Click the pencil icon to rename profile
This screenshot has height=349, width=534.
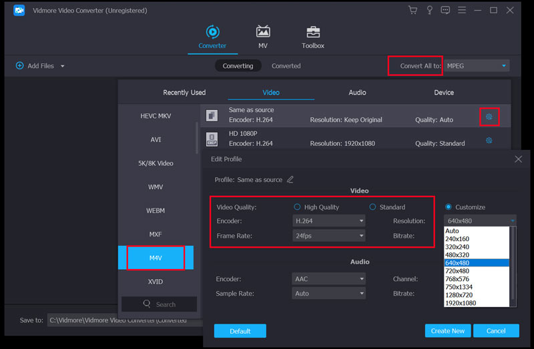pyautogui.click(x=290, y=180)
